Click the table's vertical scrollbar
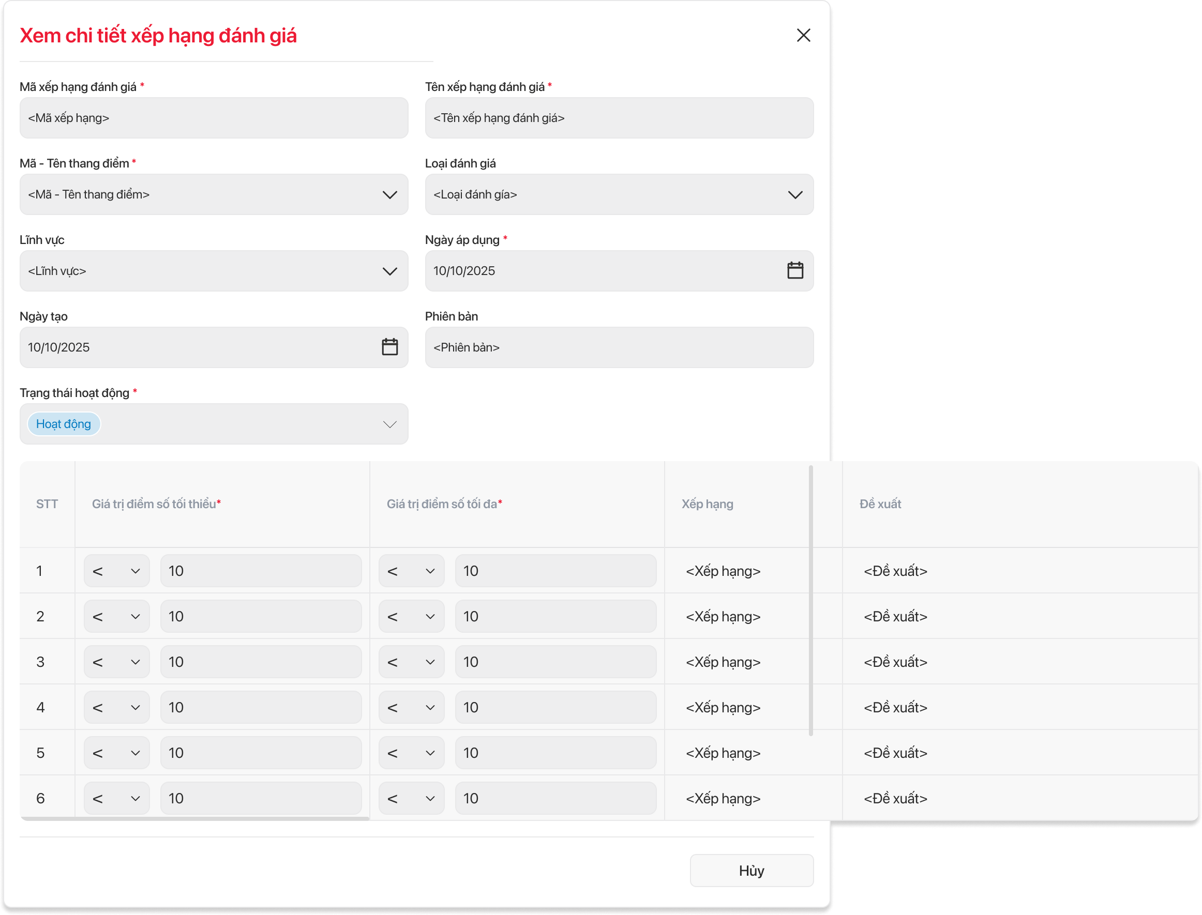Viewport: 1202px width, 915px height. [811, 599]
